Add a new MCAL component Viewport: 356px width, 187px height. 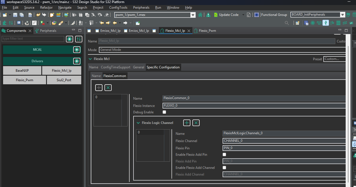77,50
